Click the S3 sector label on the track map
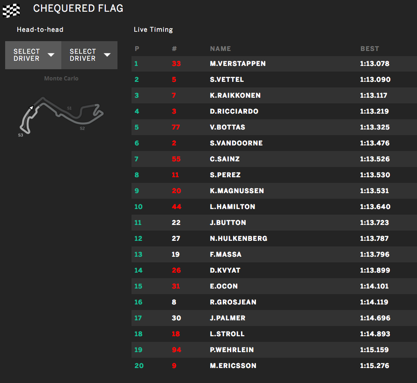The width and height of the screenshot is (417, 383). 21,135
